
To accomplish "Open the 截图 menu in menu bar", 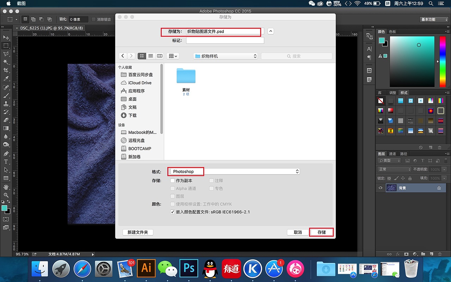I will [x=21, y=4].
